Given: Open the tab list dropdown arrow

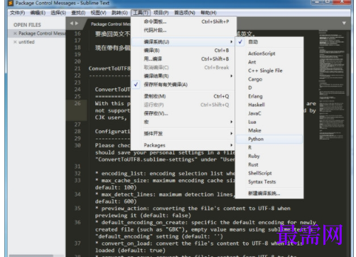Looking at the screenshot, I should (x=344, y=23).
